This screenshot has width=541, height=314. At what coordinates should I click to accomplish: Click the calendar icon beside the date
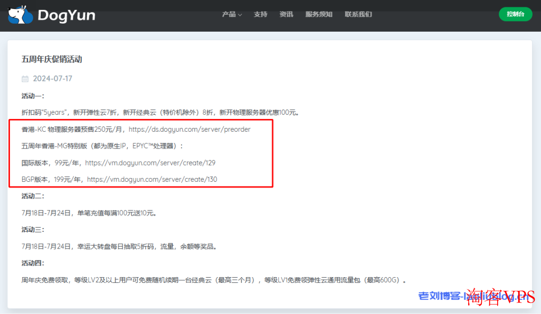[25, 78]
